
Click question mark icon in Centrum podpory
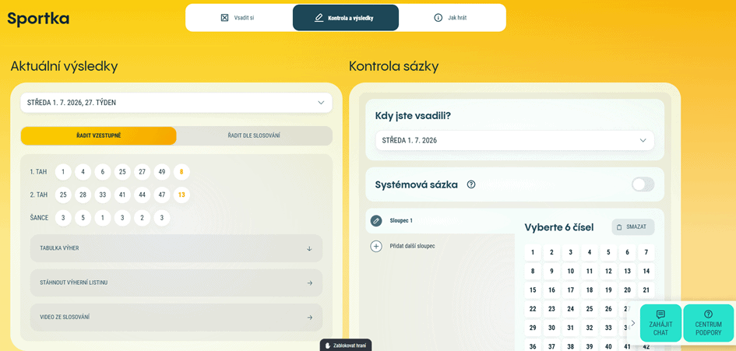point(708,314)
